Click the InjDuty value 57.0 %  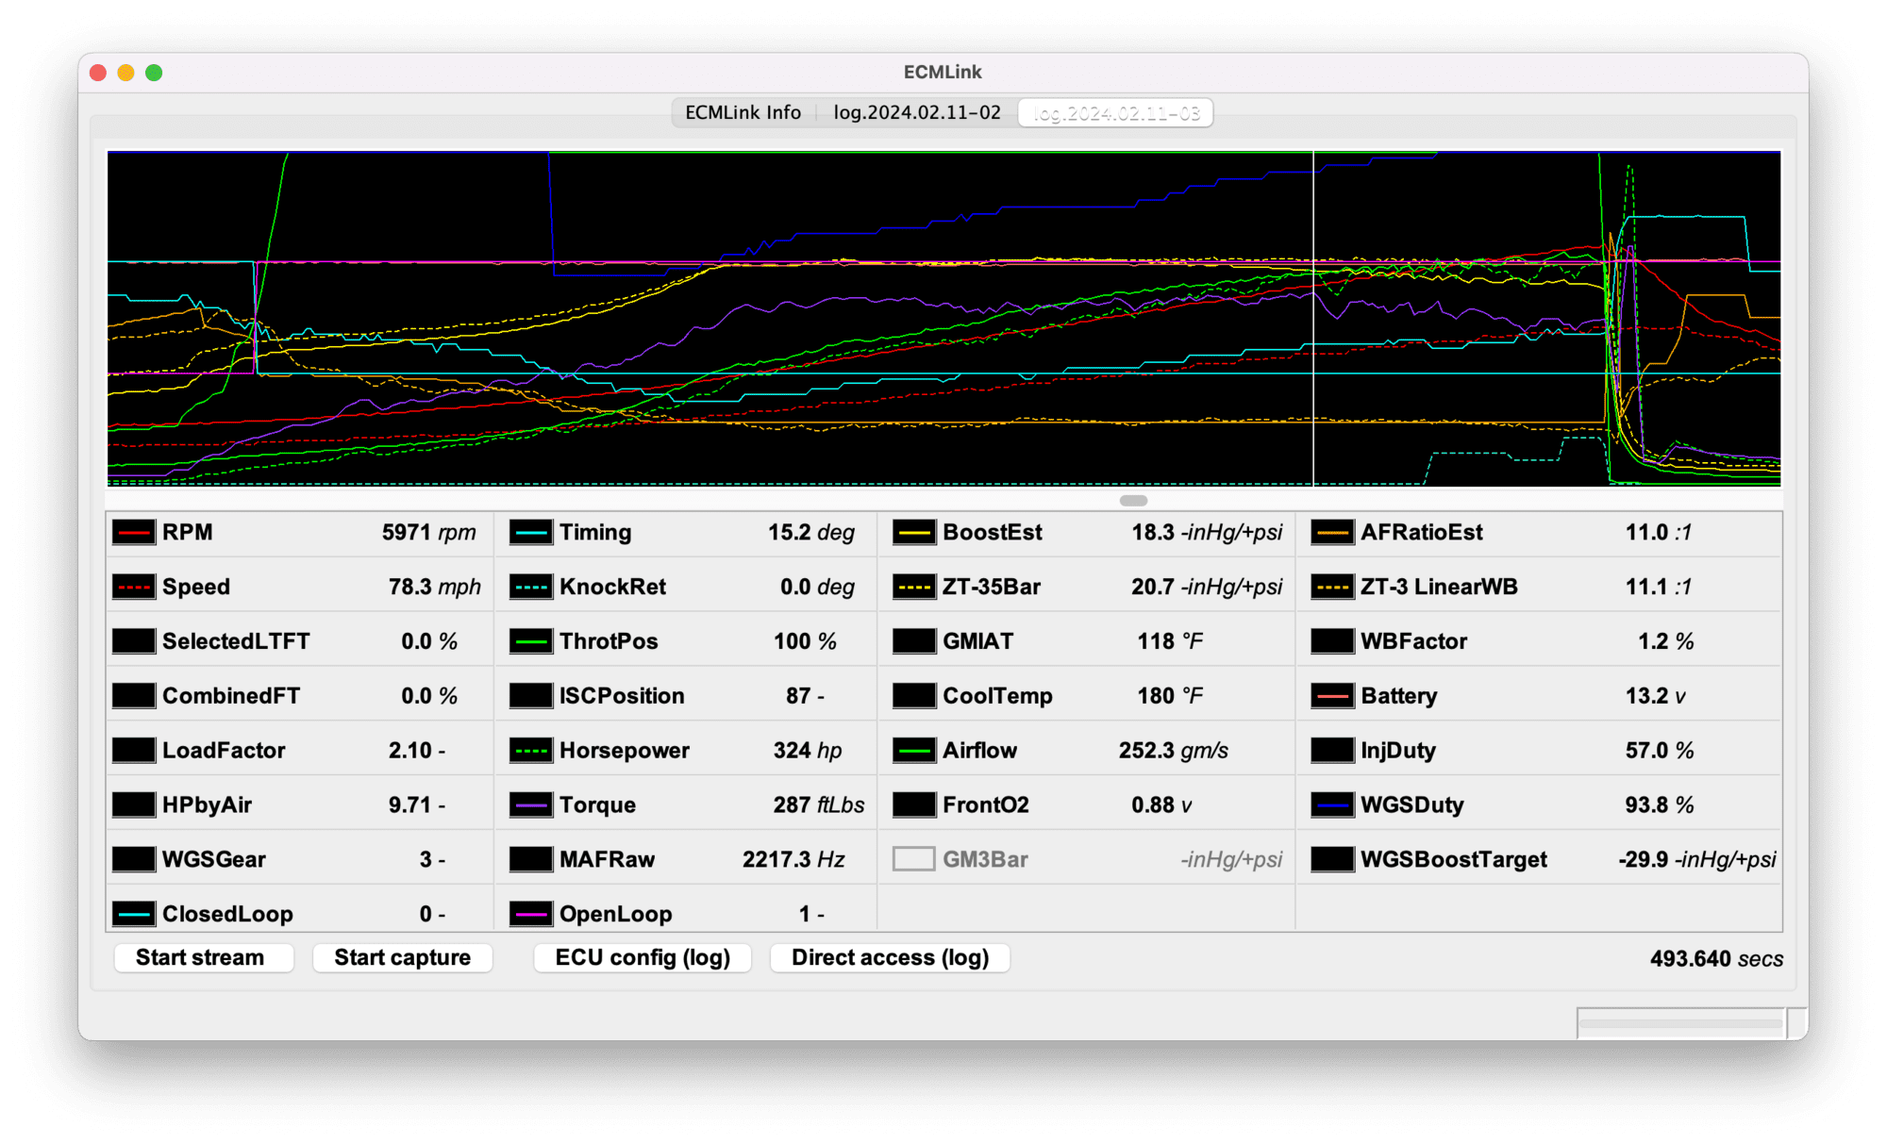click(1660, 751)
